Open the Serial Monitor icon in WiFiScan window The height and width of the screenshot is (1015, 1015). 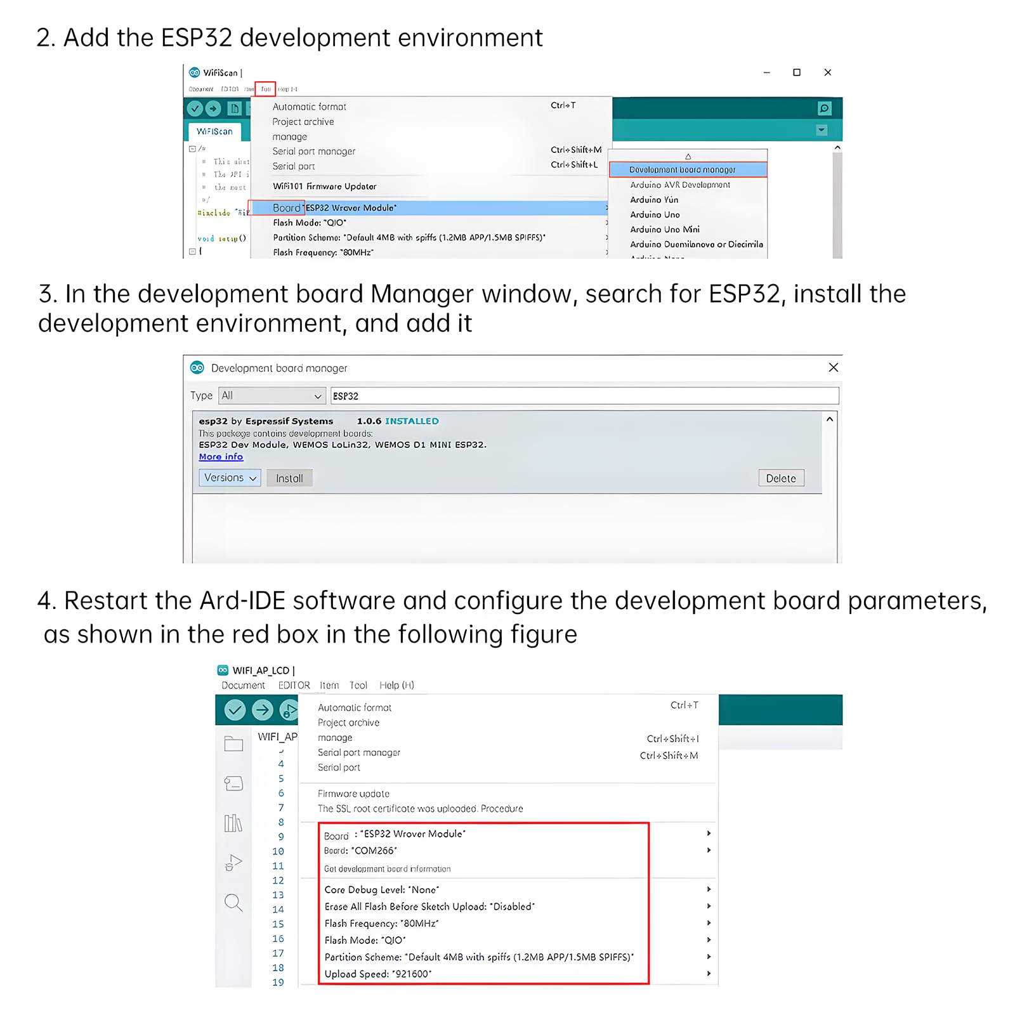pos(824,108)
